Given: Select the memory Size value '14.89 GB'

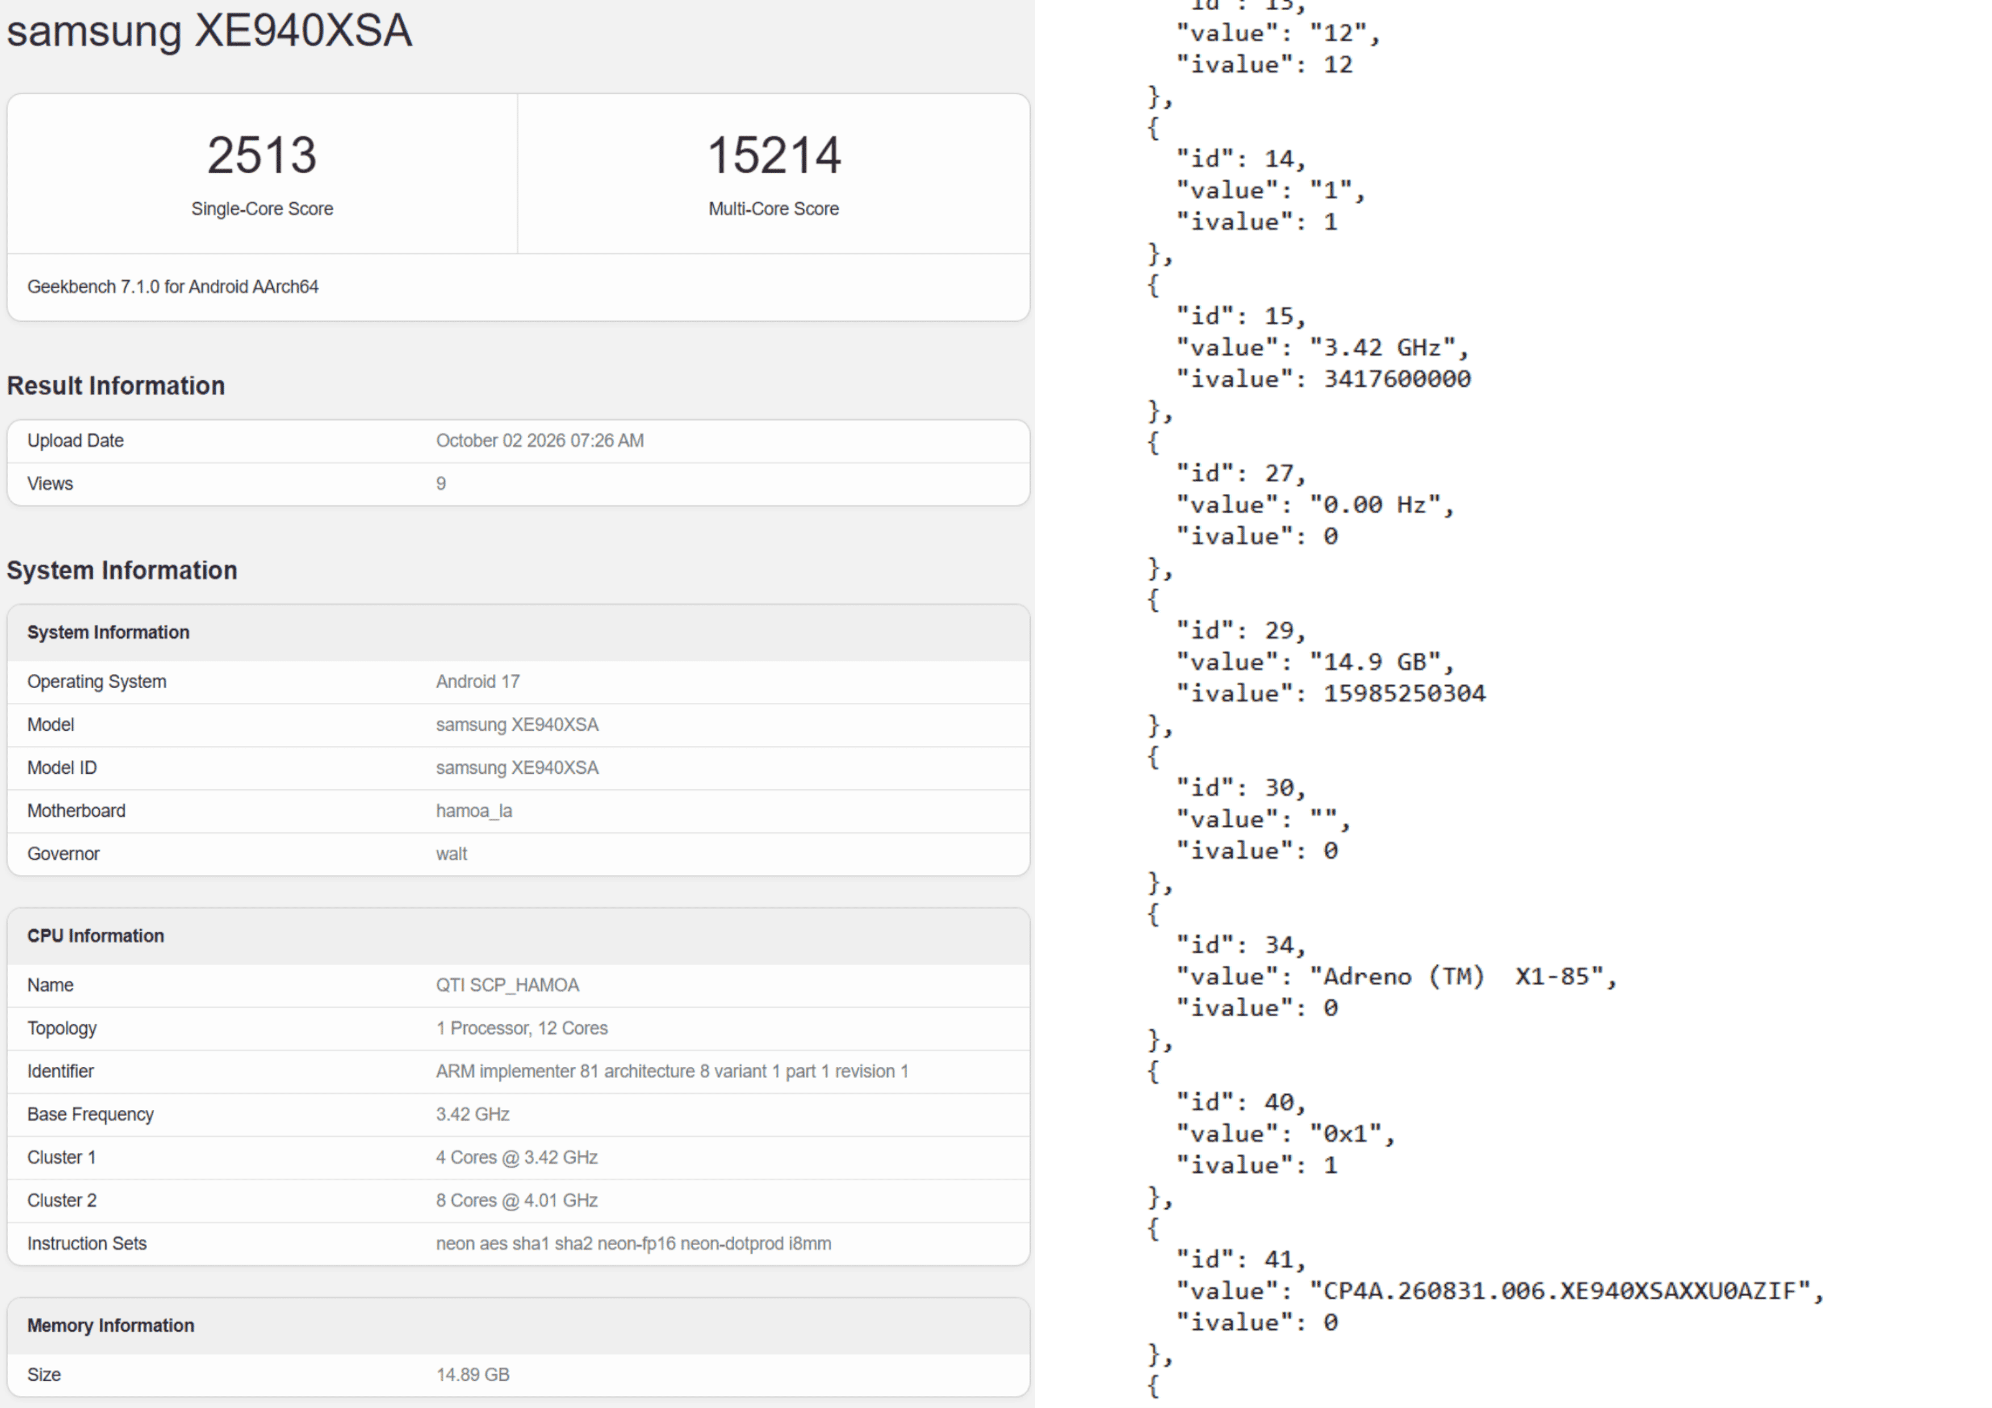Looking at the screenshot, I should pyautogui.click(x=473, y=1375).
